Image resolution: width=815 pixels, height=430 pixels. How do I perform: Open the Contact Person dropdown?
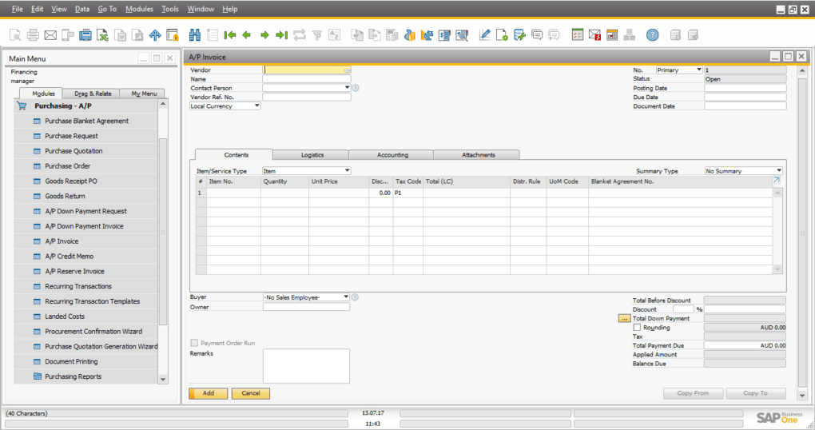click(x=348, y=88)
